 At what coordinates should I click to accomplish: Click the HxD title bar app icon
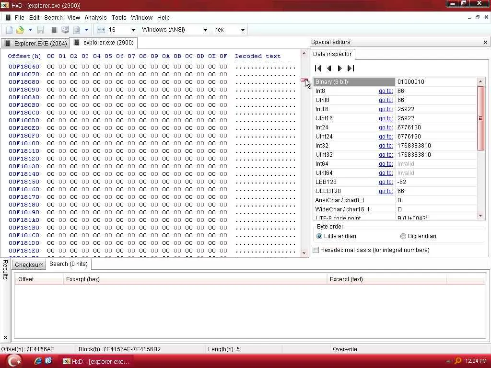5,5
